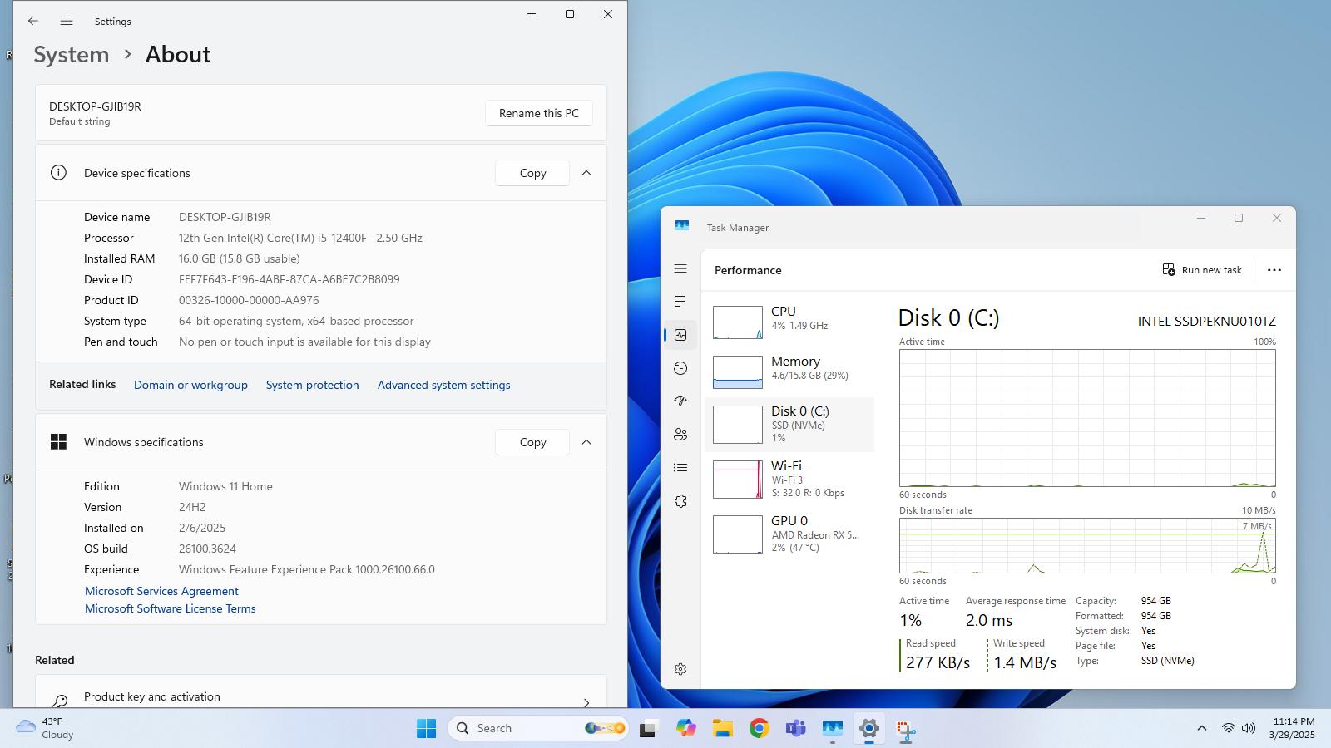Open the Services page in Task Manager

click(680, 501)
